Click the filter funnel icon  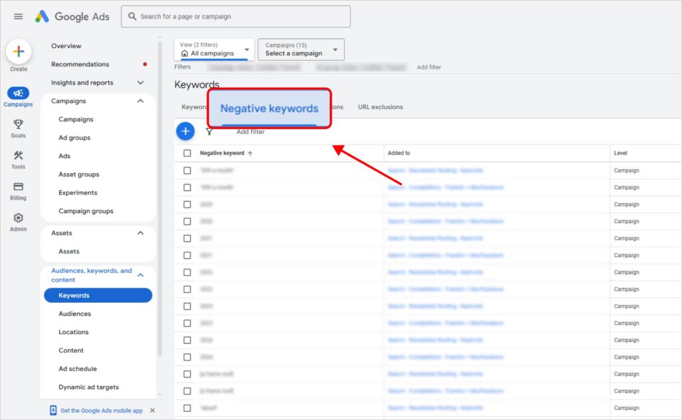pos(209,132)
